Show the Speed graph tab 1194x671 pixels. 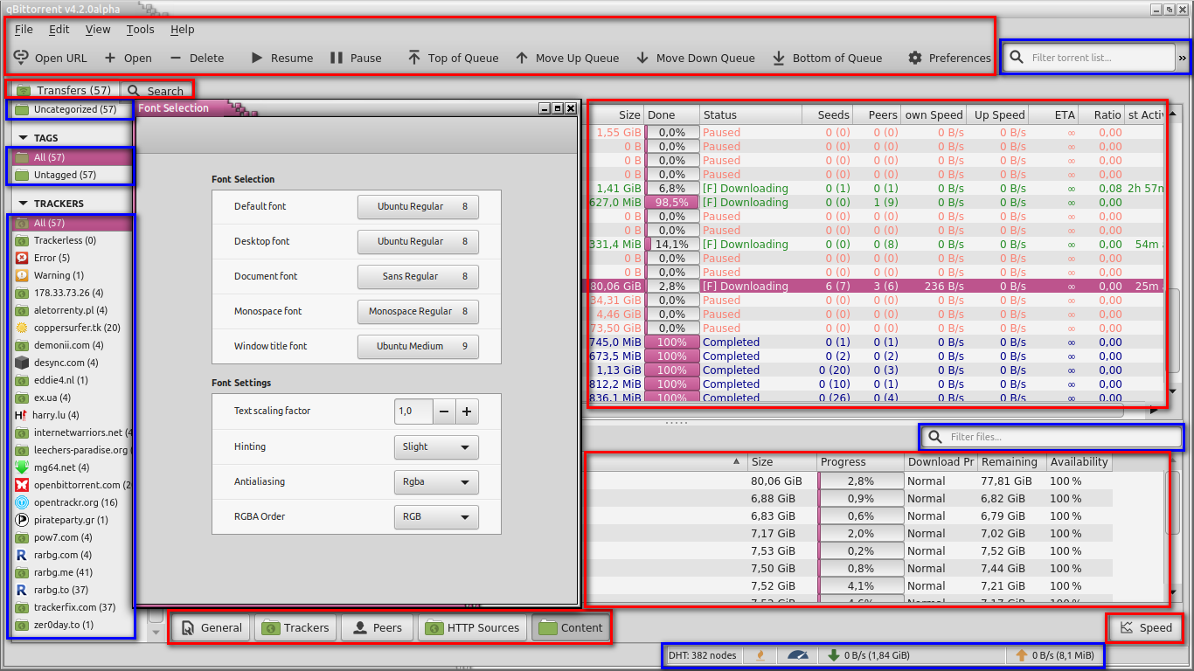[1145, 627]
